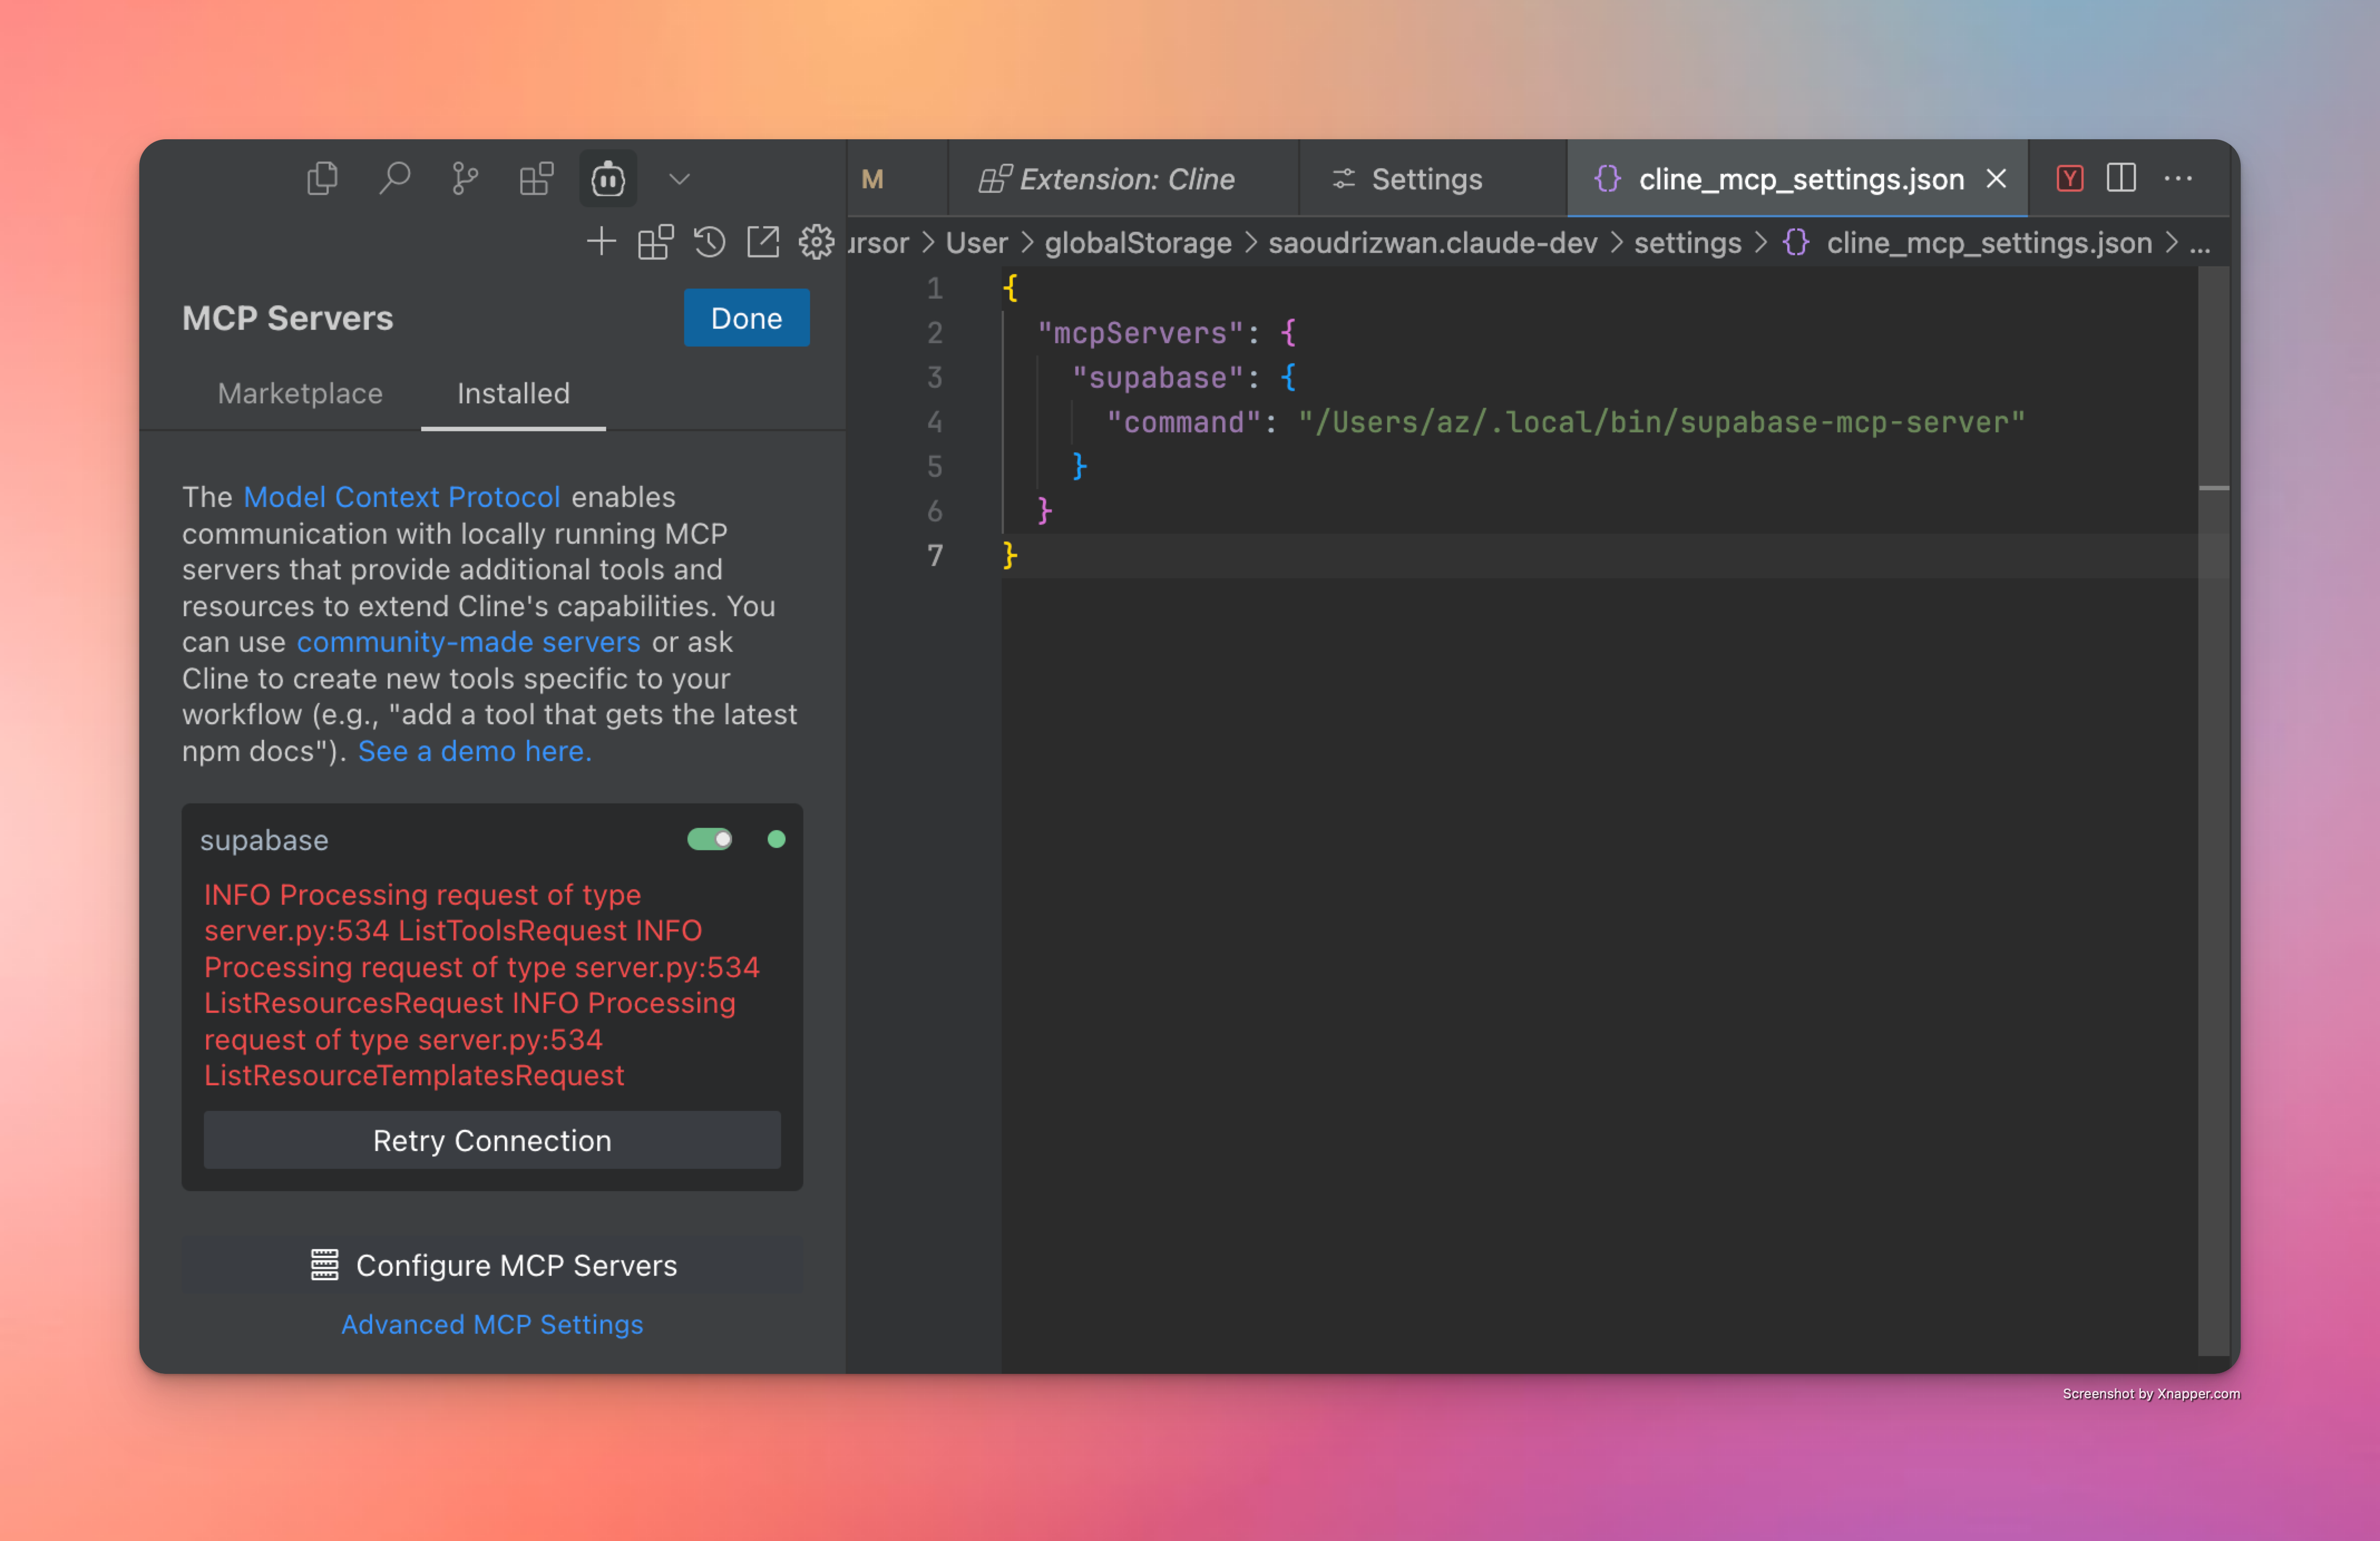The image size is (2380, 1541).
Task: Expand the breadcrumb trailing ellipsis
Action: 2200,243
